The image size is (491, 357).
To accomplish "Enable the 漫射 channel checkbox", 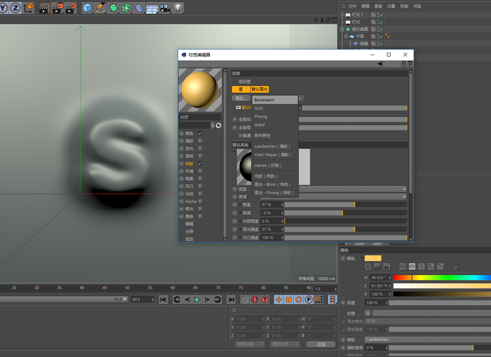I will pos(201,141).
